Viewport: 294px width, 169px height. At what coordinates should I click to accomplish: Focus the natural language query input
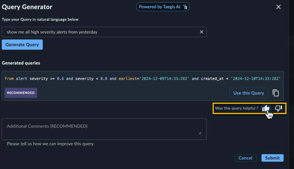click(x=101, y=32)
